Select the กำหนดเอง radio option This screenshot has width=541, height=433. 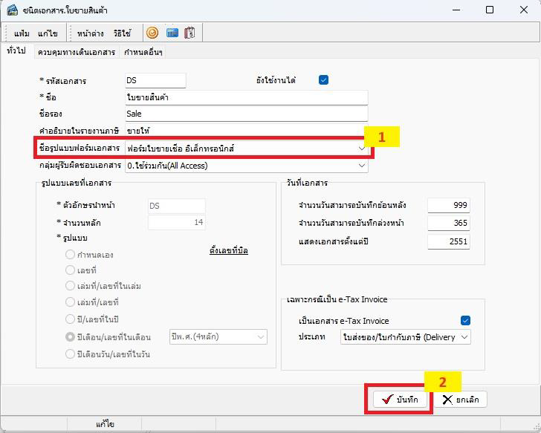pos(70,255)
